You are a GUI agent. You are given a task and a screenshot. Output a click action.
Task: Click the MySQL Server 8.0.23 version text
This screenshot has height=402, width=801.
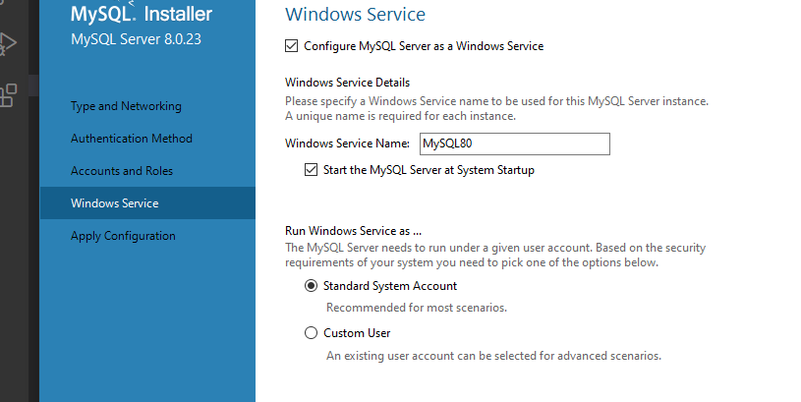coord(137,40)
